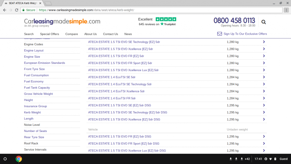Reload the page with refresh icon

pos(17,10)
